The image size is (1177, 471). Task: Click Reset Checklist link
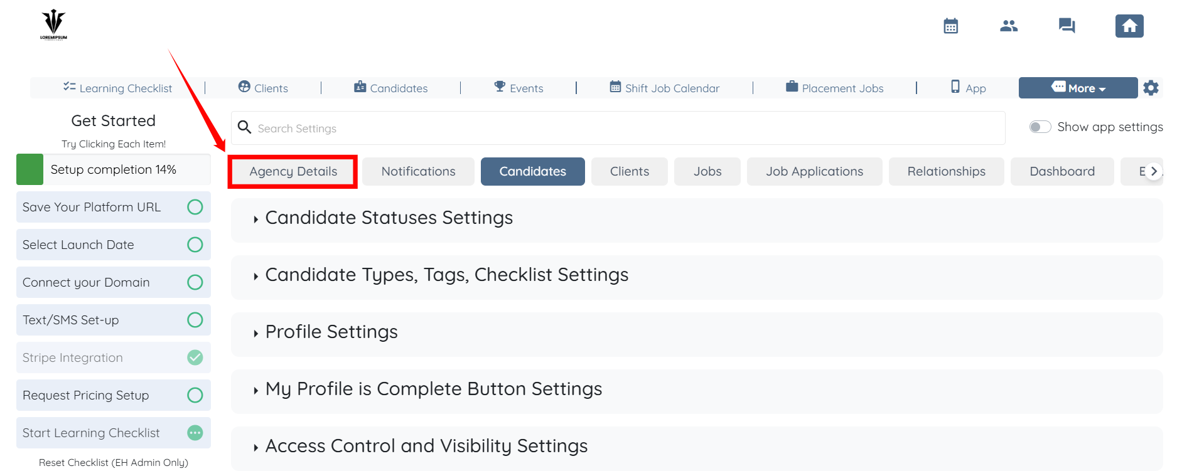point(114,462)
